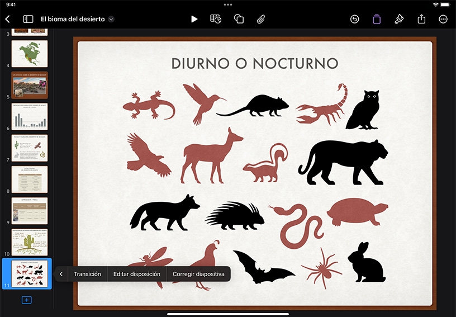
Task: Select the black porcupine silhouette
Action: [234, 216]
